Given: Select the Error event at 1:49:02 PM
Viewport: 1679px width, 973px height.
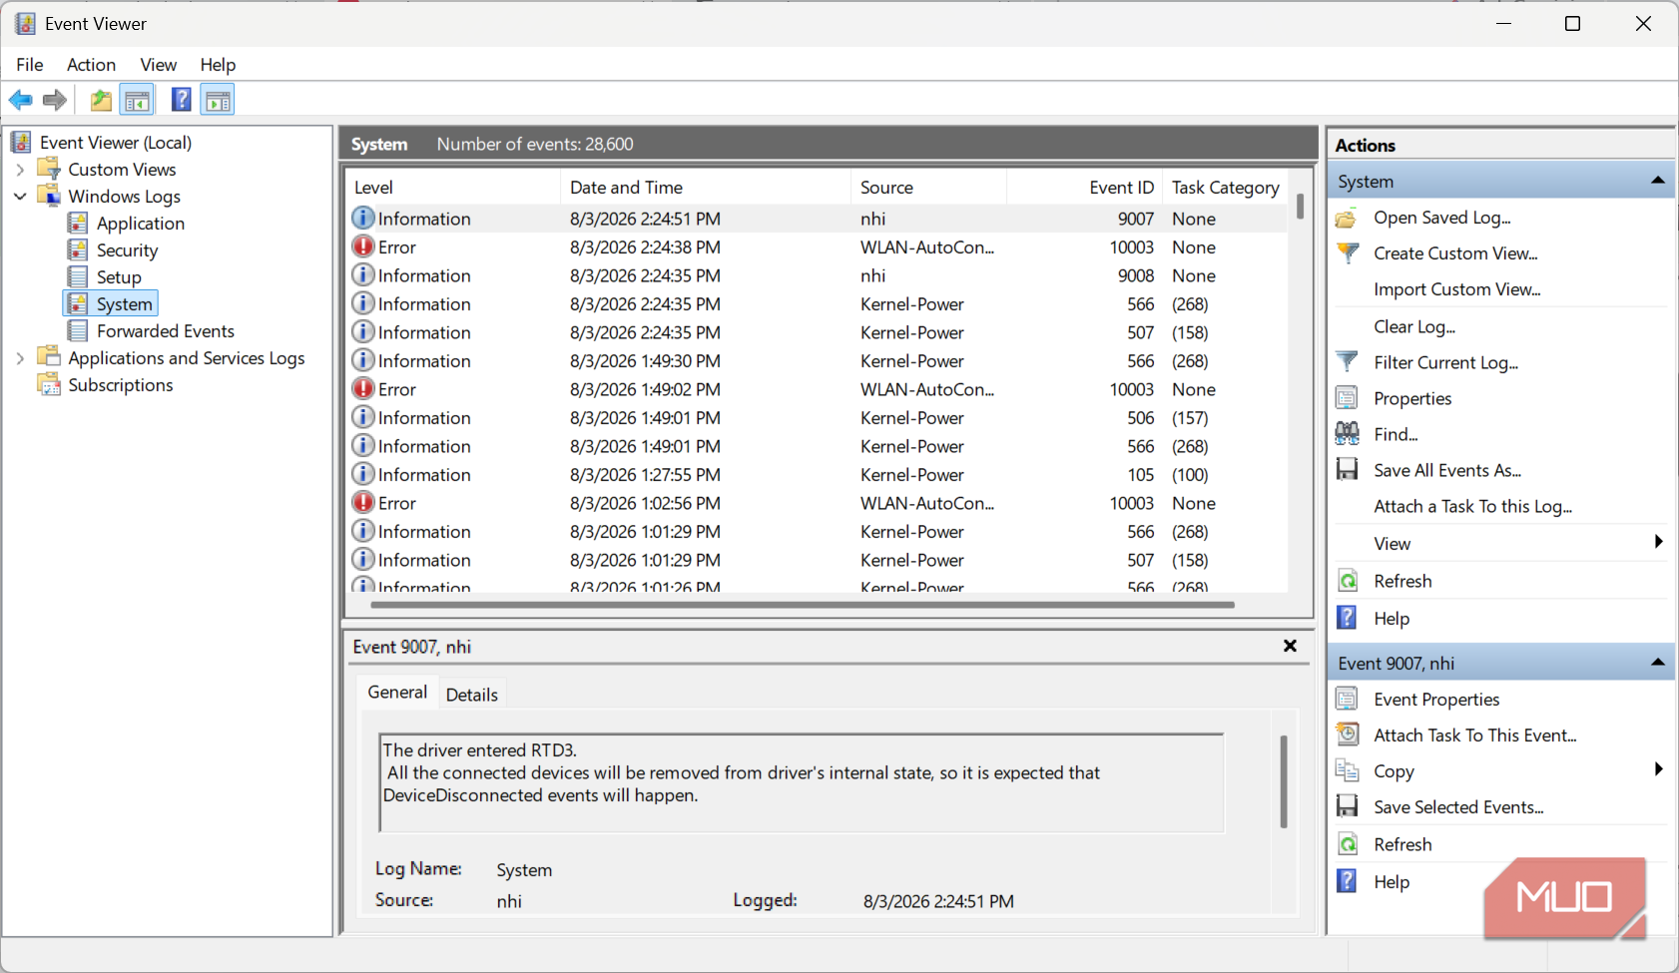Looking at the screenshot, I should click(x=817, y=389).
